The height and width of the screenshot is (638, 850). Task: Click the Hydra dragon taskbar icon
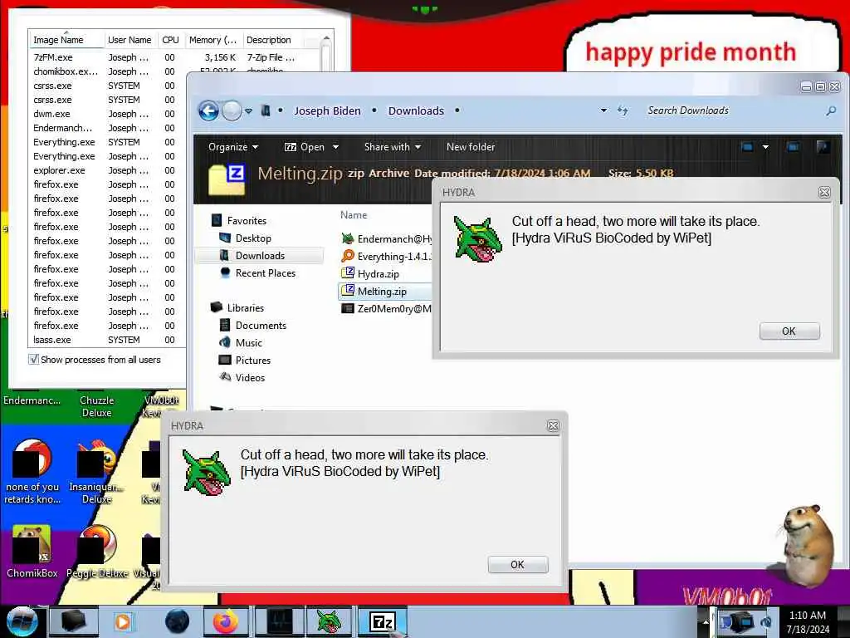(329, 621)
